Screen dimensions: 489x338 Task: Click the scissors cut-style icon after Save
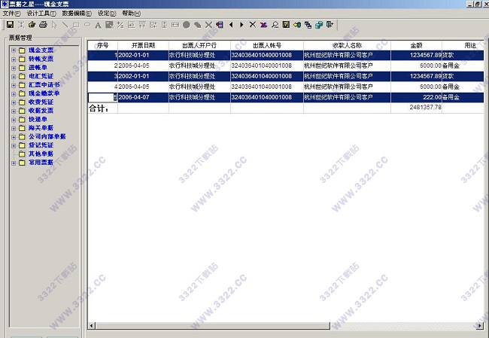(21, 25)
